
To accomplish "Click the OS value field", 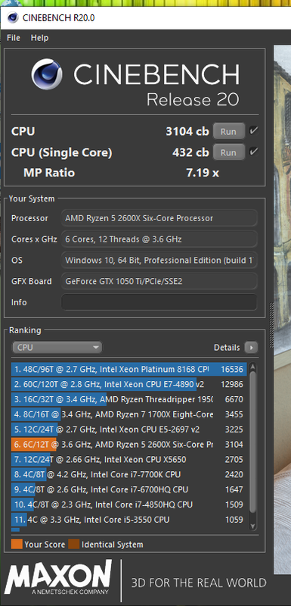I will pyautogui.click(x=159, y=260).
